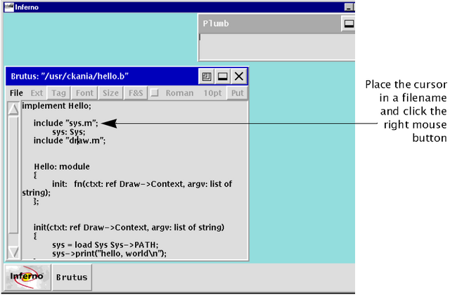
Task: Click the Inferno host window icon
Action: 9,7
